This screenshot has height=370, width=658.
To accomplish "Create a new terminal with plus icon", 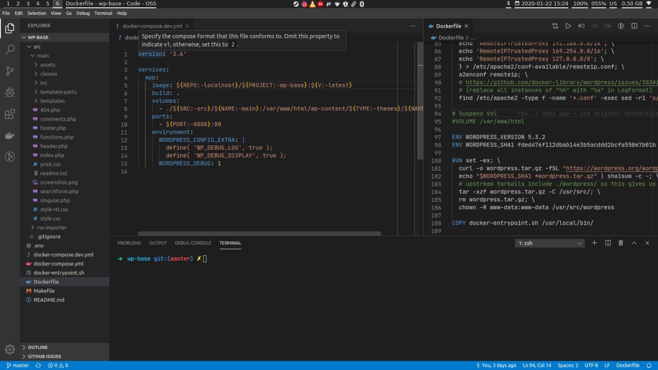I will pos(594,243).
